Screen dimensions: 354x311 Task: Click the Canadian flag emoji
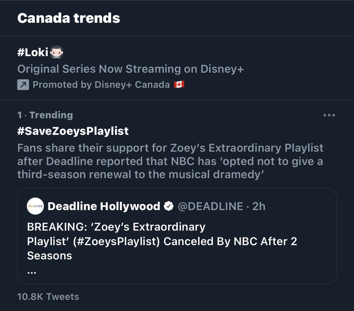click(179, 85)
